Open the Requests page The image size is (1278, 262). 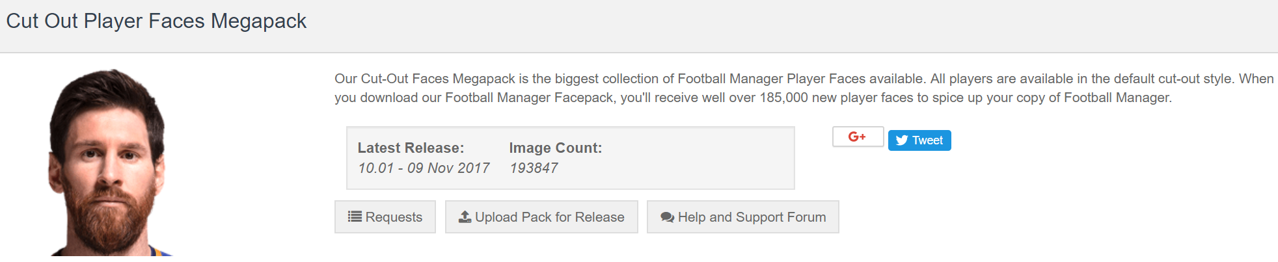tap(385, 217)
